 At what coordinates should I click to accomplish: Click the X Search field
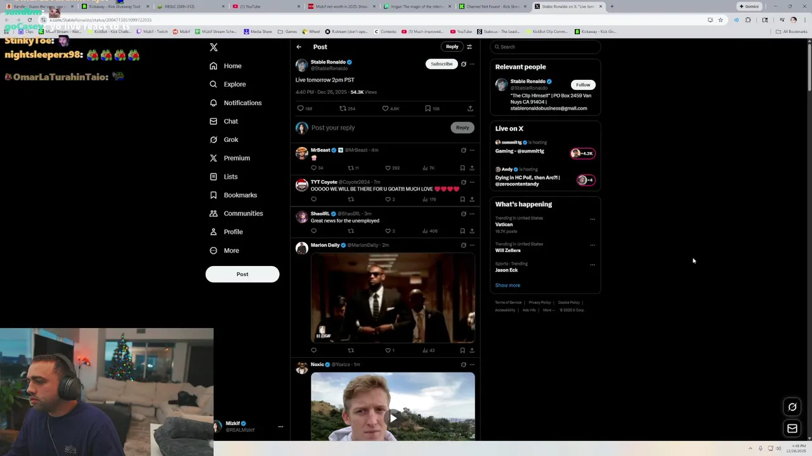545,47
